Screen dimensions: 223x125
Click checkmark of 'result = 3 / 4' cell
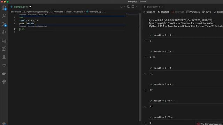(x=151, y=52)
